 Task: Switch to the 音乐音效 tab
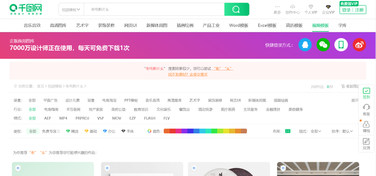(x=32, y=25)
